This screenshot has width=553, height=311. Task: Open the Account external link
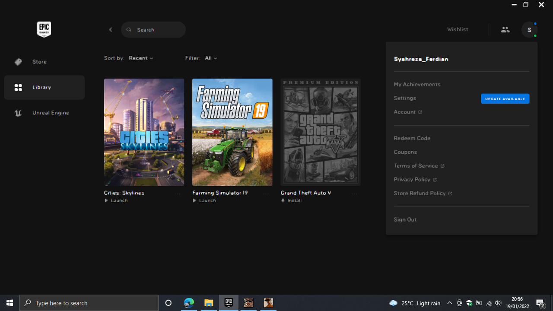(x=408, y=112)
